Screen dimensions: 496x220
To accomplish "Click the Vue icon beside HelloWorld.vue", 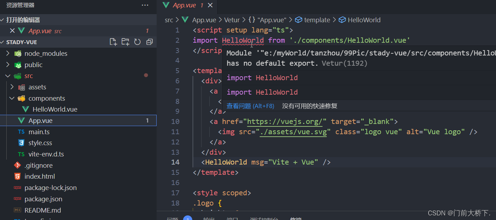I will click(25, 109).
